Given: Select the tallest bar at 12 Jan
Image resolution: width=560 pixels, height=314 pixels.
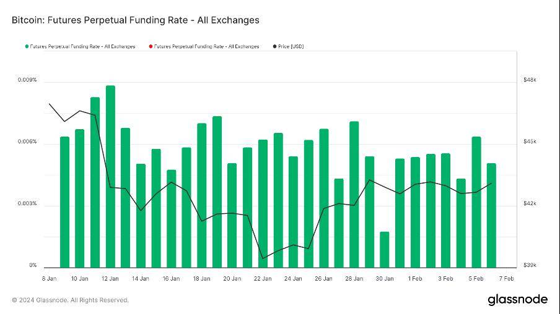Looking at the screenshot, I should pos(110,176).
